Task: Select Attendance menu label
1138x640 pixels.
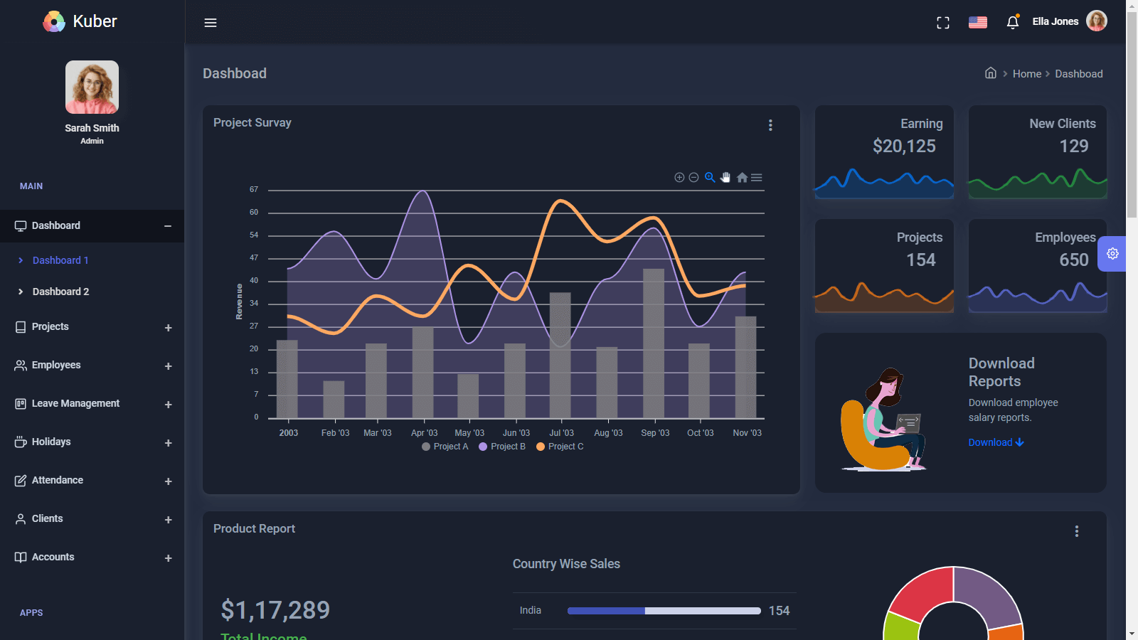Action: (x=58, y=480)
